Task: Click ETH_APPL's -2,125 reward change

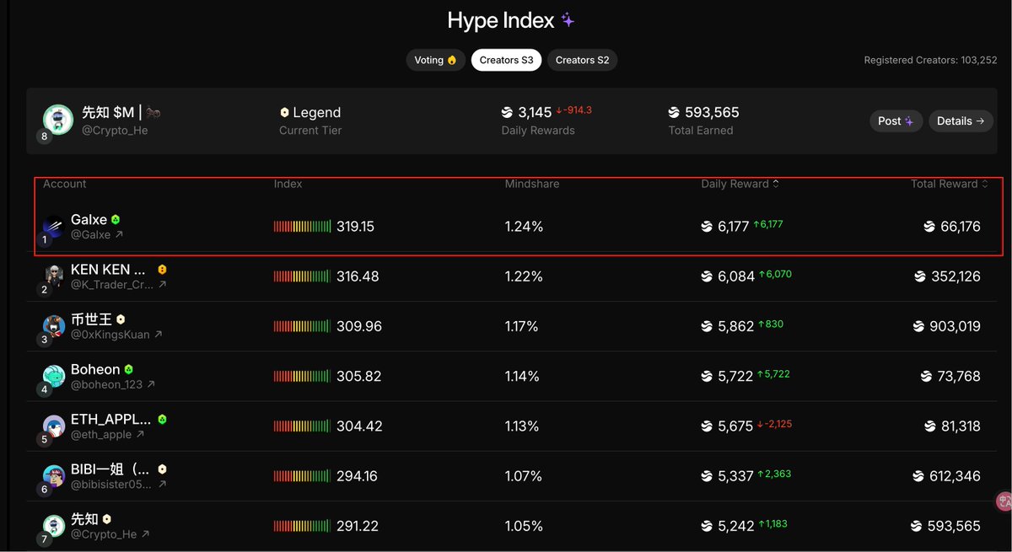Action: point(774,424)
